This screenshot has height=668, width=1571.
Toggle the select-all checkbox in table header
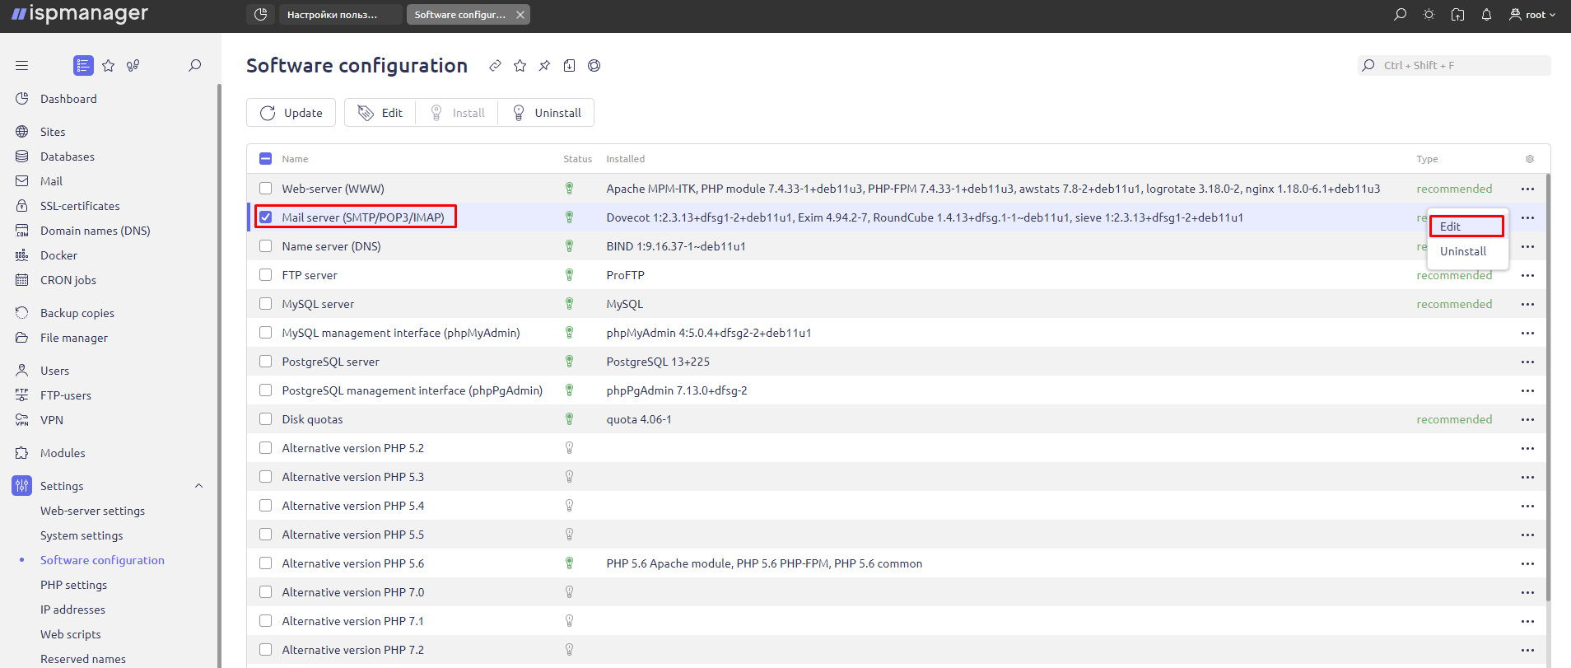click(265, 159)
